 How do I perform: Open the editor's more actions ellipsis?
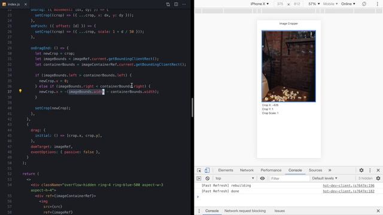pyautogui.click(x=184, y=4)
